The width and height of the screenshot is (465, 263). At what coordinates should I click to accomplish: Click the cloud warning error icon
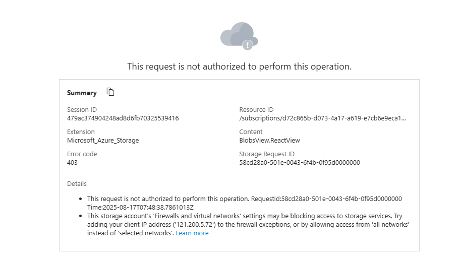tap(239, 36)
